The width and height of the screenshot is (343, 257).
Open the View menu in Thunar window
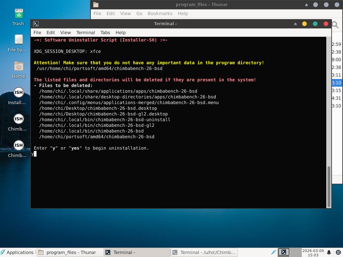[125, 13]
